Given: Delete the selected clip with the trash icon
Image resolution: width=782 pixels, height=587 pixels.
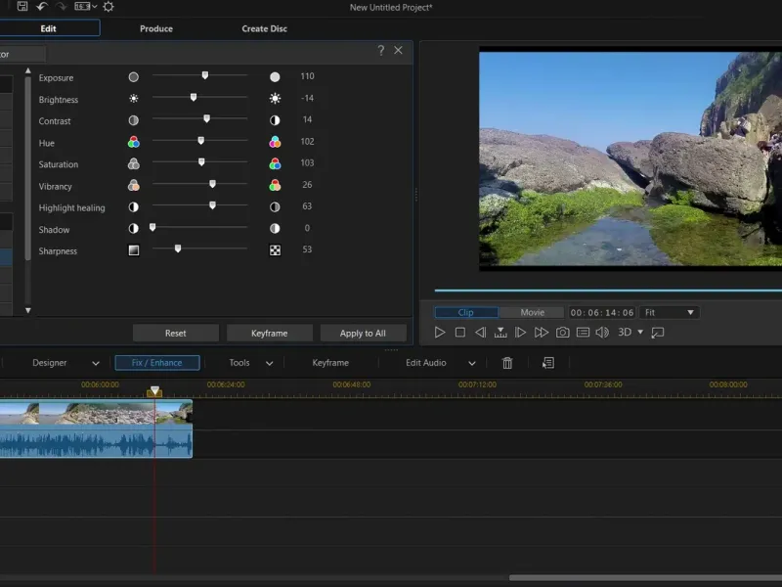Looking at the screenshot, I should coord(507,363).
